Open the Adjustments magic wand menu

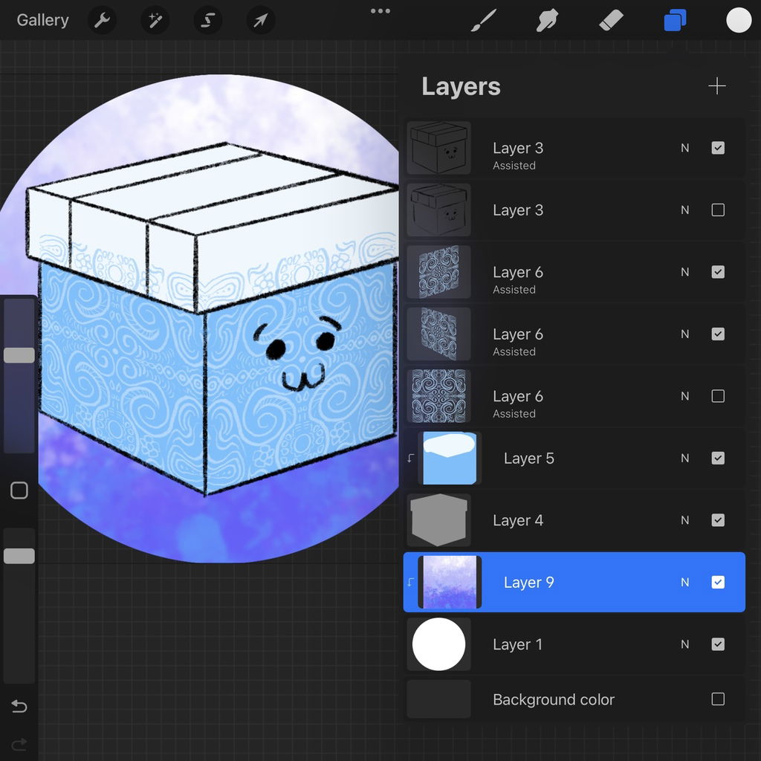coord(155,21)
